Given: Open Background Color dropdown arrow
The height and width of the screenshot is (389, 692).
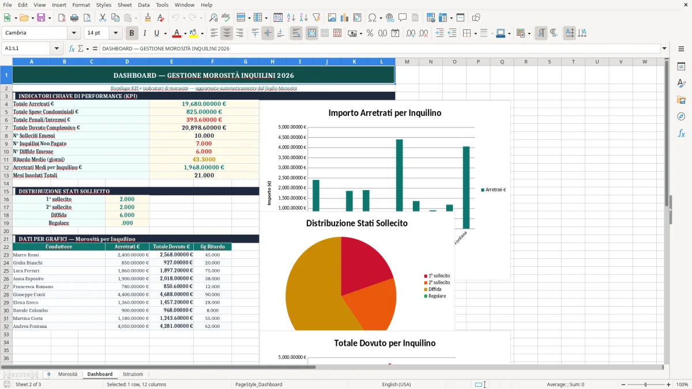Looking at the screenshot, I should click(202, 33).
